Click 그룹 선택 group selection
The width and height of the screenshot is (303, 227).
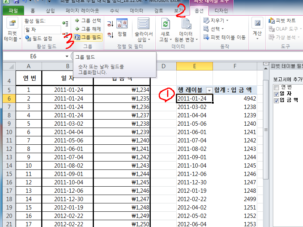[x=88, y=21]
